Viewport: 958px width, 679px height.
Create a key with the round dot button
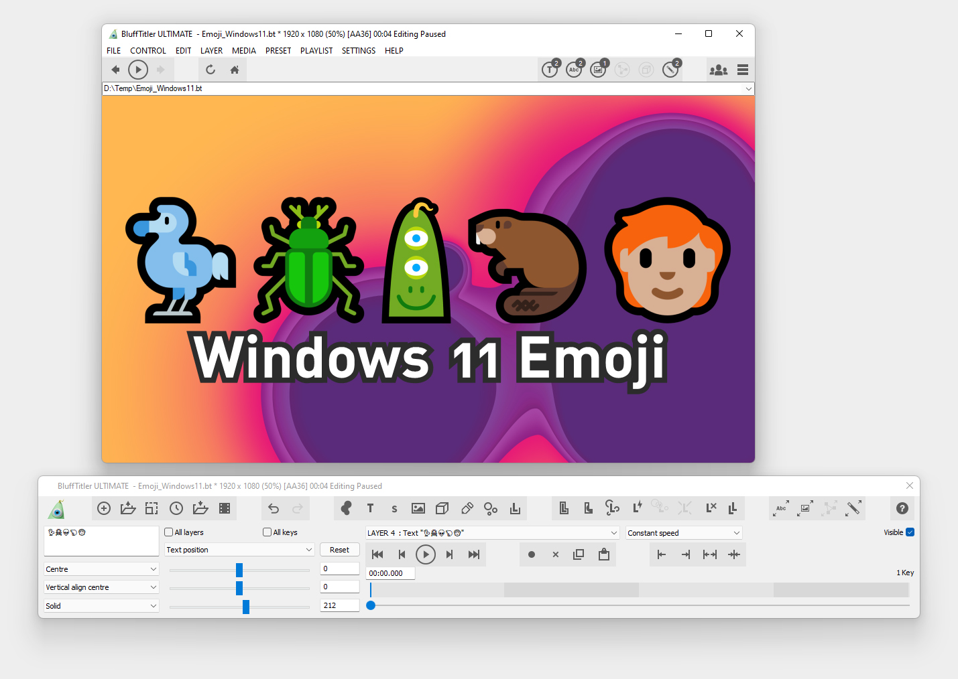pos(532,554)
